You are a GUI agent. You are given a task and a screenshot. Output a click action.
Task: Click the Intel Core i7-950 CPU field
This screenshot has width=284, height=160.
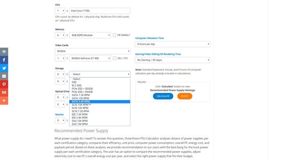tap(100, 11)
